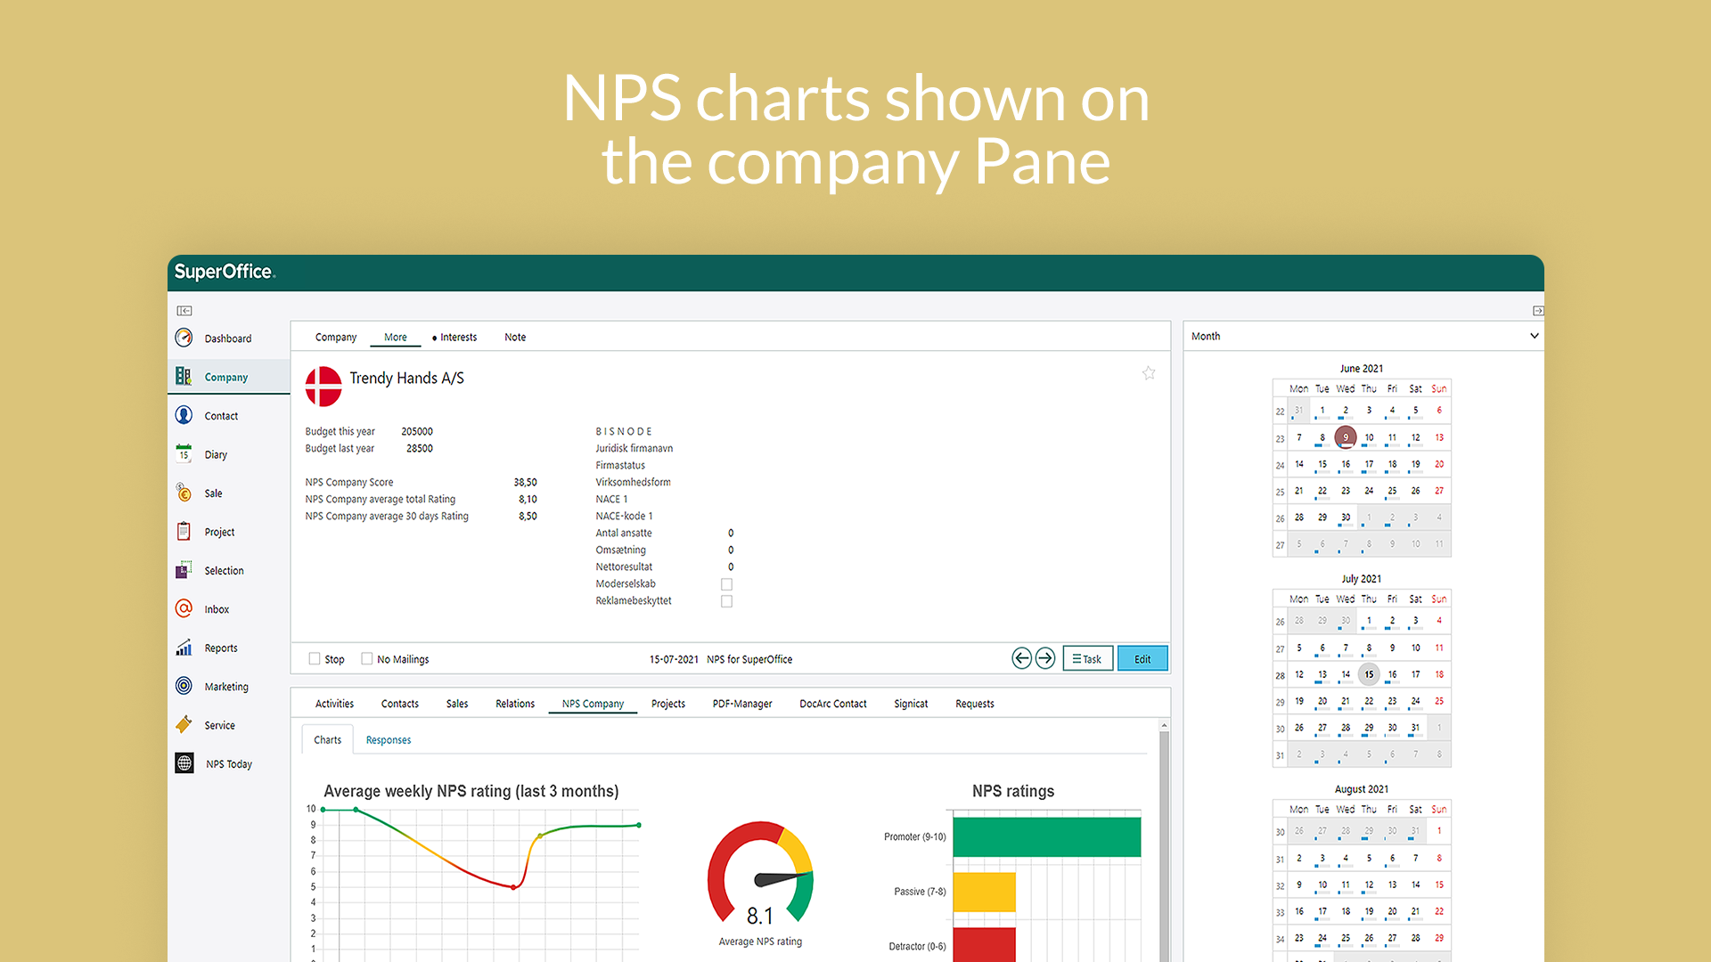Click NPS Company Score value 38,50
The height and width of the screenshot is (962, 1711).
(525, 482)
